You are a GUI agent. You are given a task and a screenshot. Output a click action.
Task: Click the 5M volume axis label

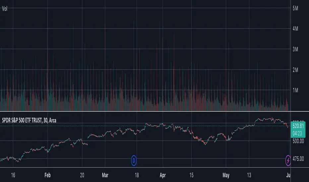[x=295, y=8]
